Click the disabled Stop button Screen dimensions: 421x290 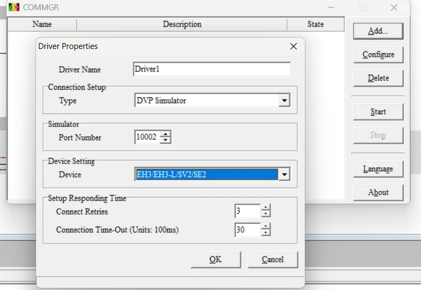pyautogui.click(x=378, y=135)
